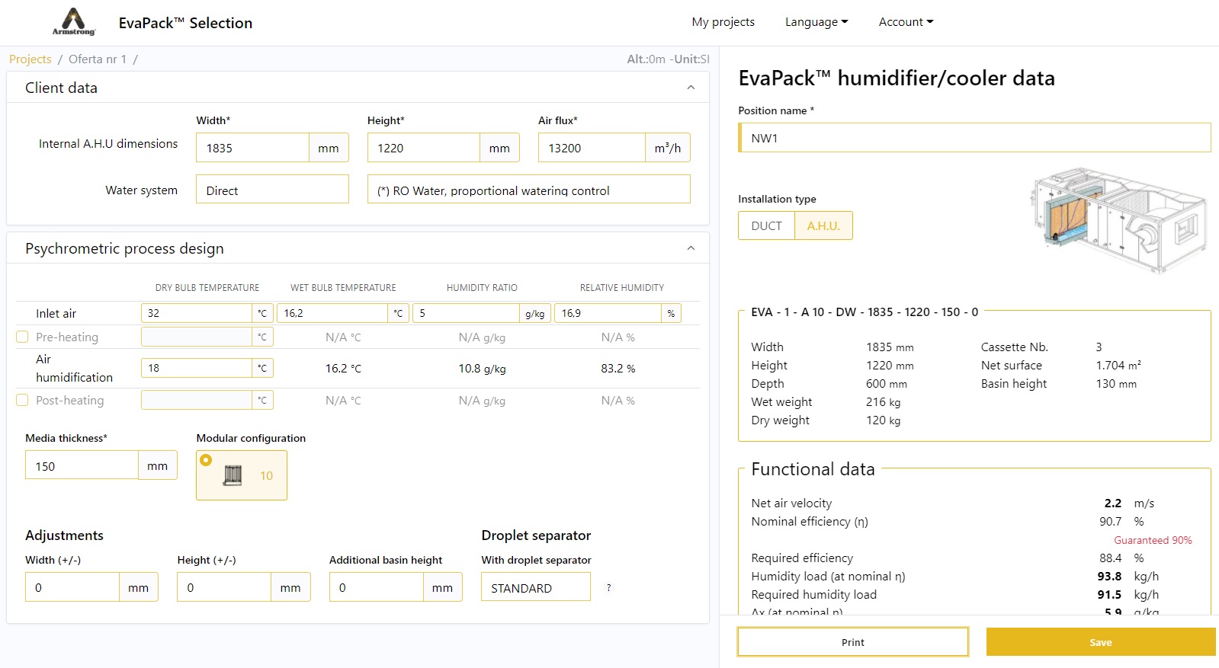Click the Required efficiency value 88.4
This screenshot has height=668, width=1219.
tap(1110, 558)
